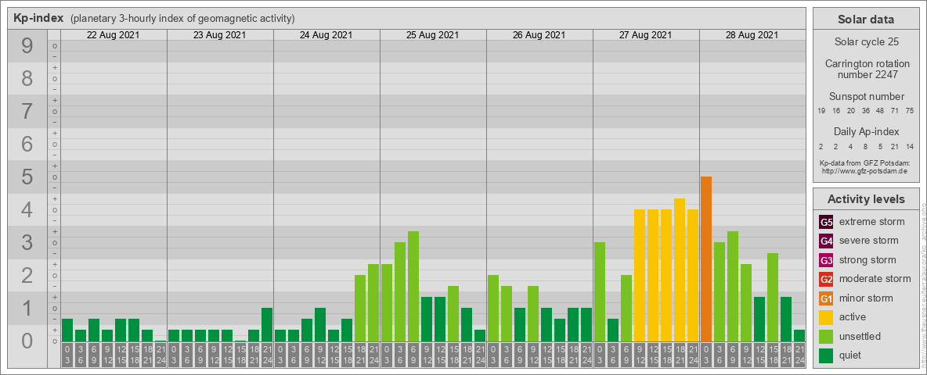927x375 pixels.
Task: Select the G2 moderate storm badge
Action: [826, 279]
